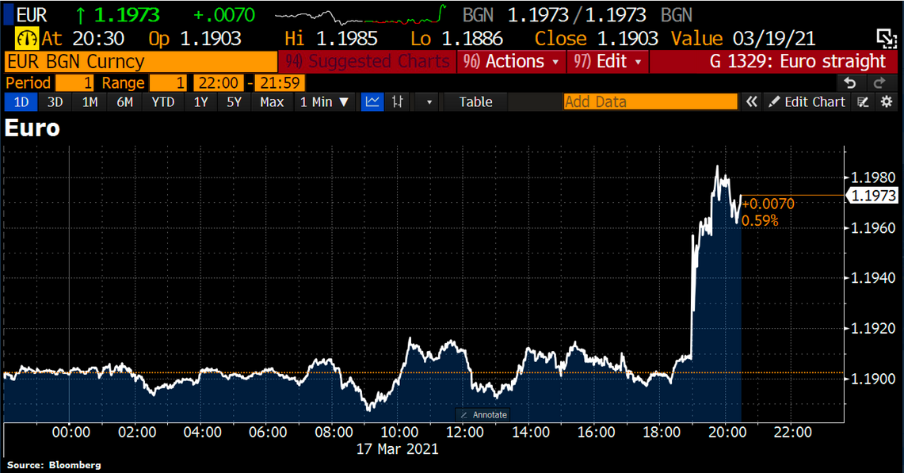Image resolution: width=904 pixels, height=473 pixels.
Task: Click the Source: Bloomberg caption
Action: point(54,465)
